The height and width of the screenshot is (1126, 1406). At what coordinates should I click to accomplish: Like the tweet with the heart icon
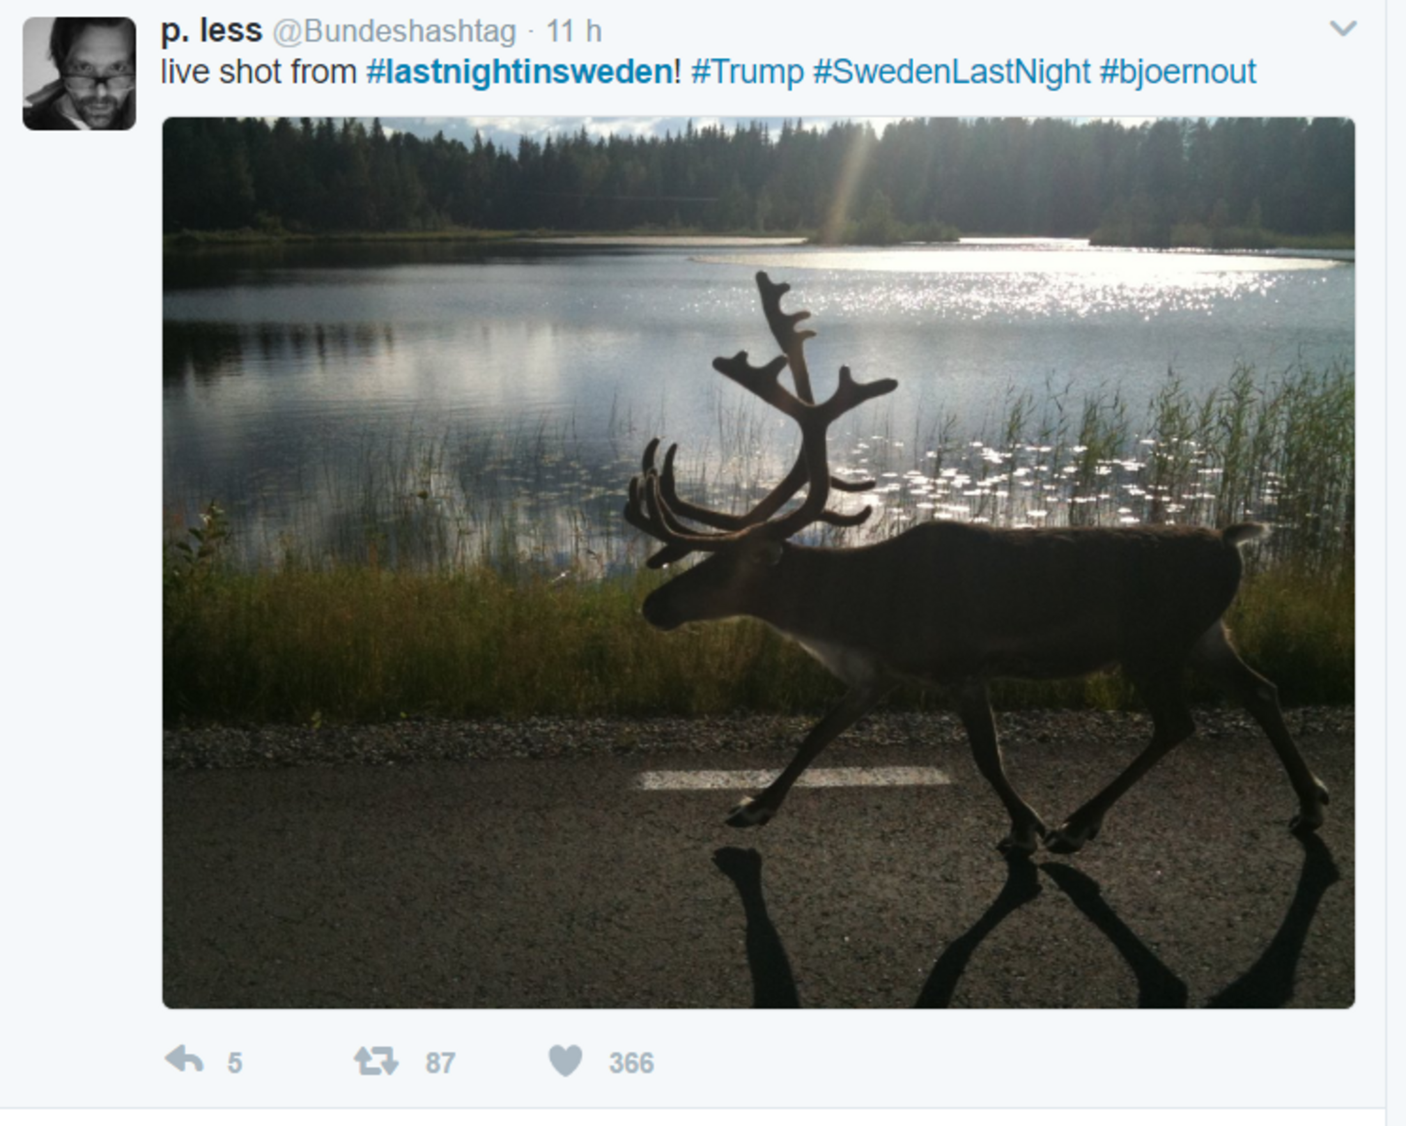(x=565, y=1060)
